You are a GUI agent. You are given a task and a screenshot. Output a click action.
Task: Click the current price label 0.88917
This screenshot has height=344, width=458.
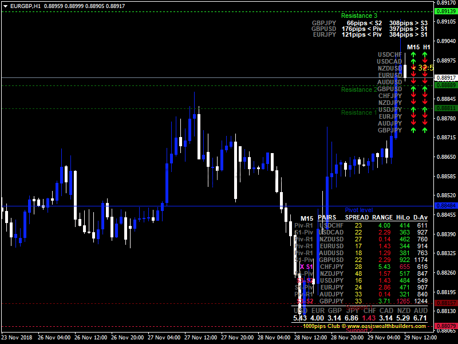point(445,77)
